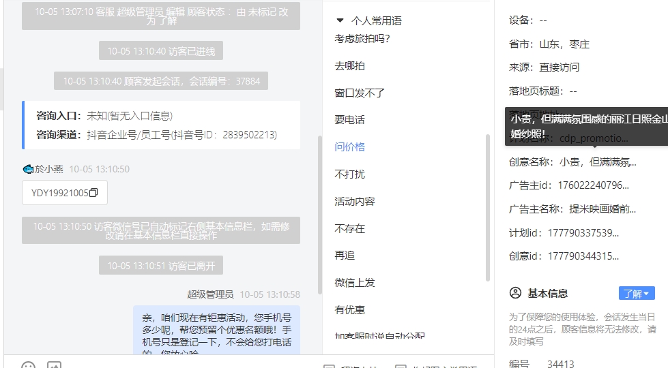Click 访客已离开 system notice at 13:10:51
Viewport: 668px width, 368px height.
(161, 266)
